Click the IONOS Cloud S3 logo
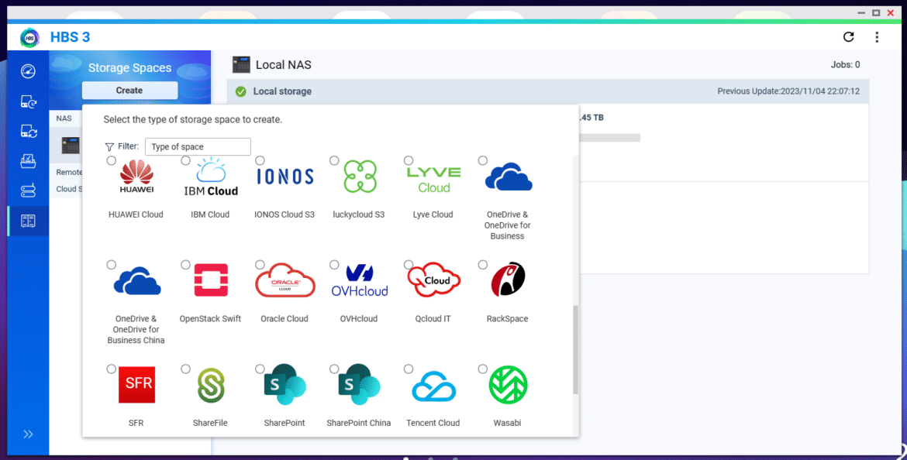 point(285,177)
